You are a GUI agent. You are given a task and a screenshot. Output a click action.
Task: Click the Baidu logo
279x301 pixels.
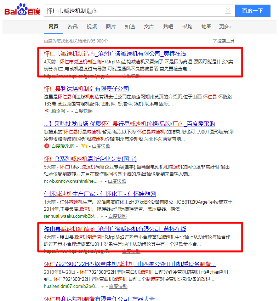tap(22, 10)
